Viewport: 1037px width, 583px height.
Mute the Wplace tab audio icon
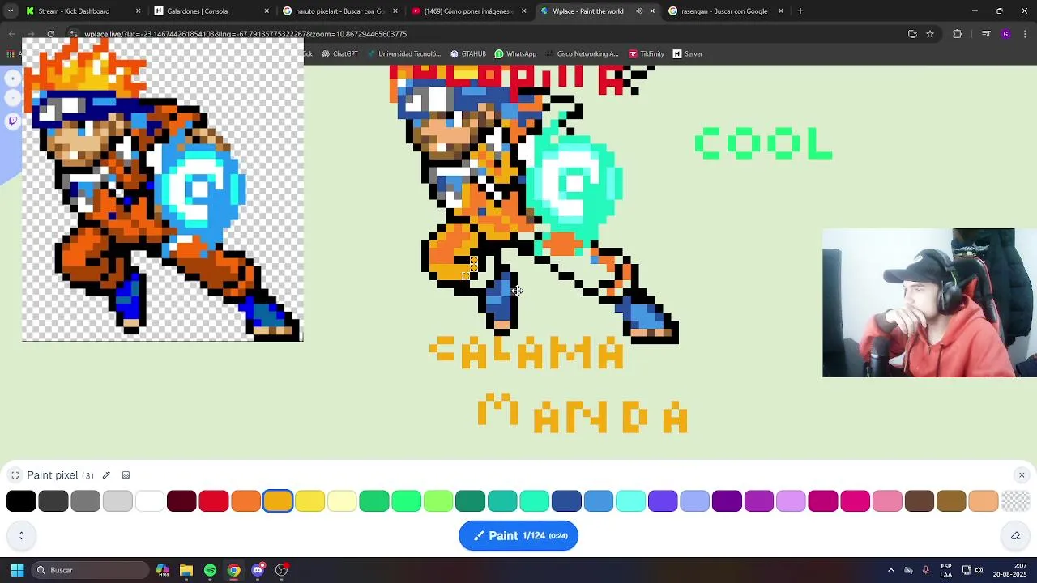pyautogui.click(x=639, y=11)
